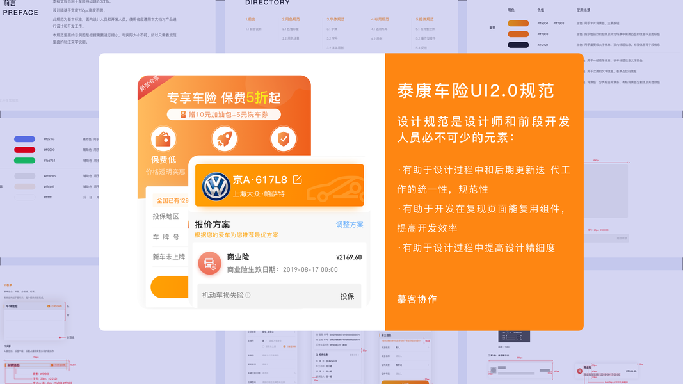Click the 投保地区 field label
Viewport: 683px width, 384px height.
pyautogui.click(x=166, y=216)
